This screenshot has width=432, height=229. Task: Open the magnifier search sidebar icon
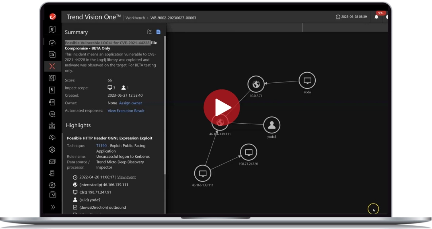click(52, 114)
